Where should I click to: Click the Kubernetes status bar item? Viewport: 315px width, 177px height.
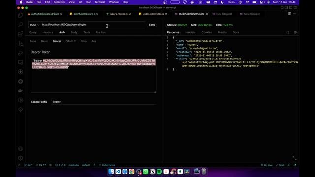click(107, 165)
